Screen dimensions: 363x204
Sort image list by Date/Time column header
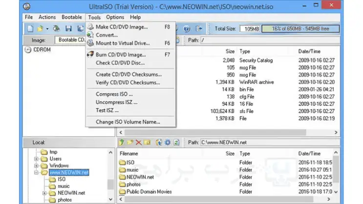(309, 51)
